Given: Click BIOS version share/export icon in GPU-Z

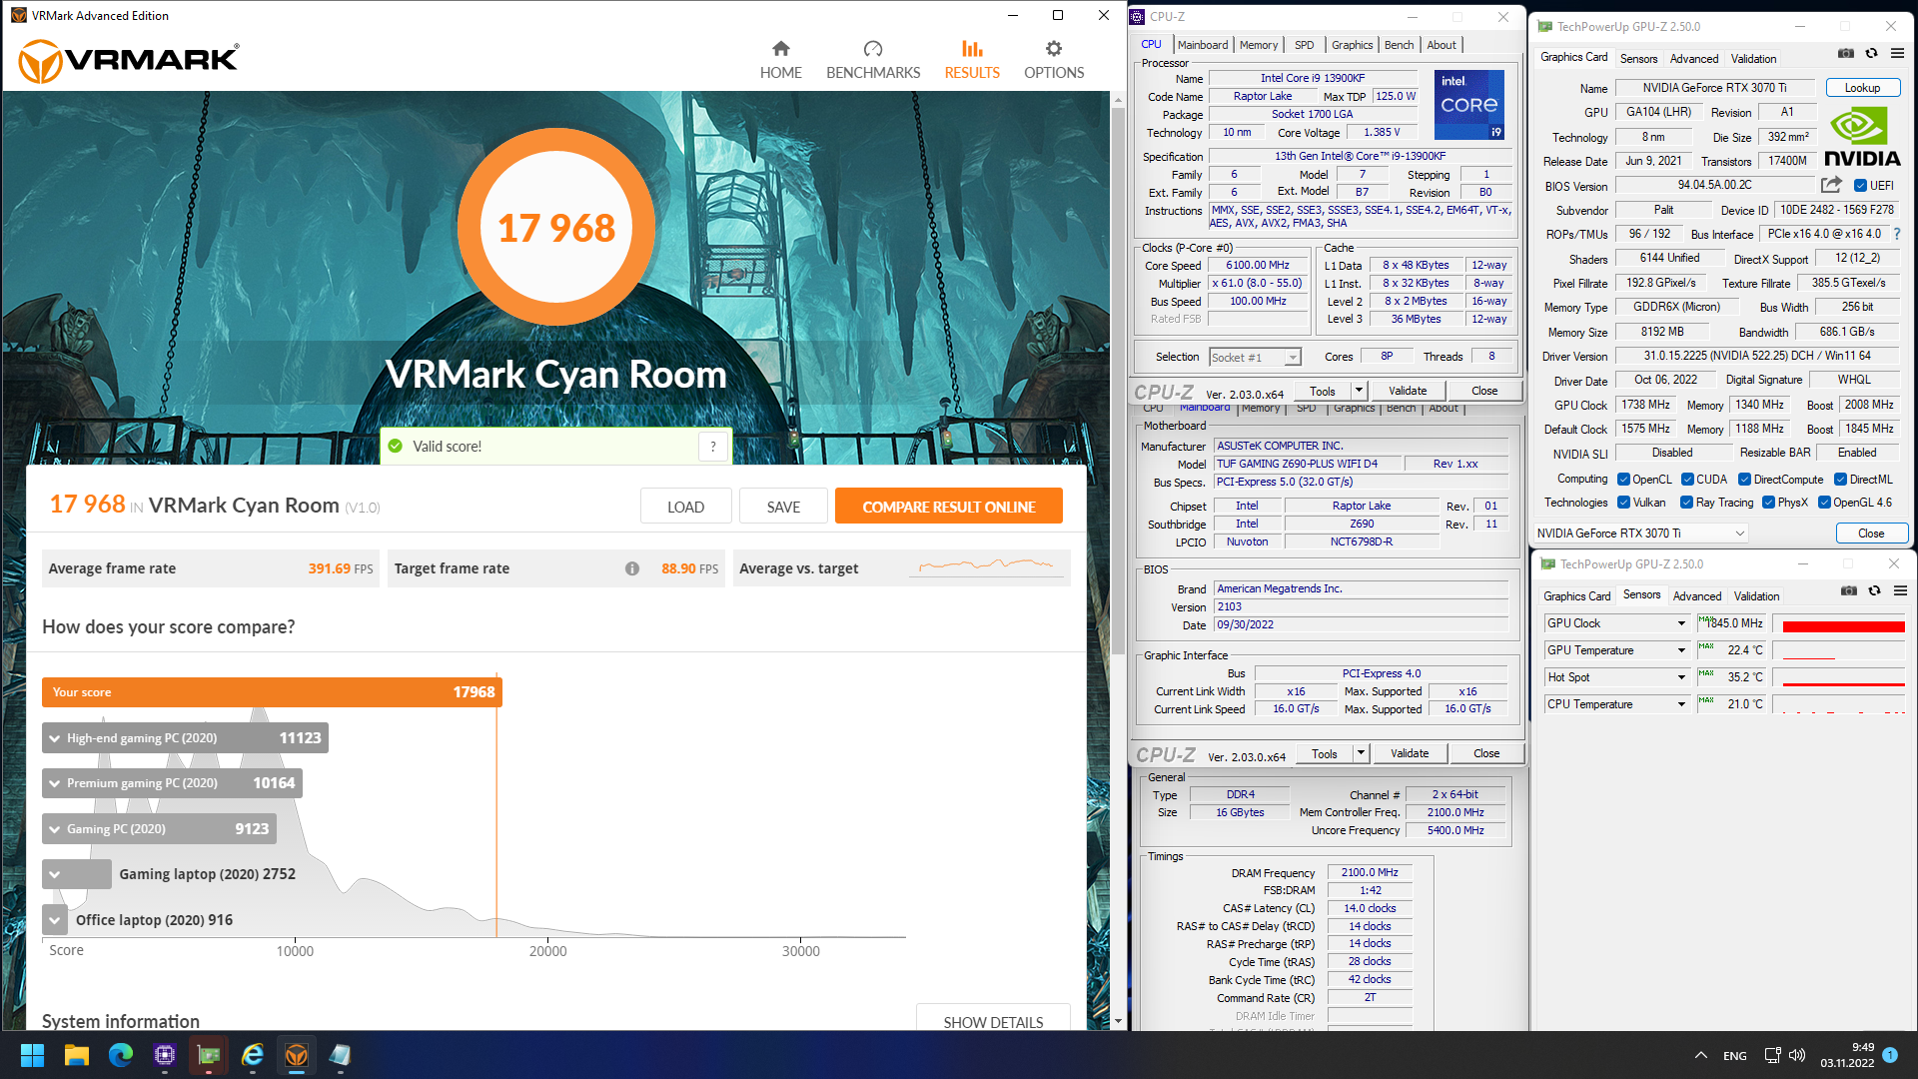Looking at the screenshot, I should coord(1831,185).
